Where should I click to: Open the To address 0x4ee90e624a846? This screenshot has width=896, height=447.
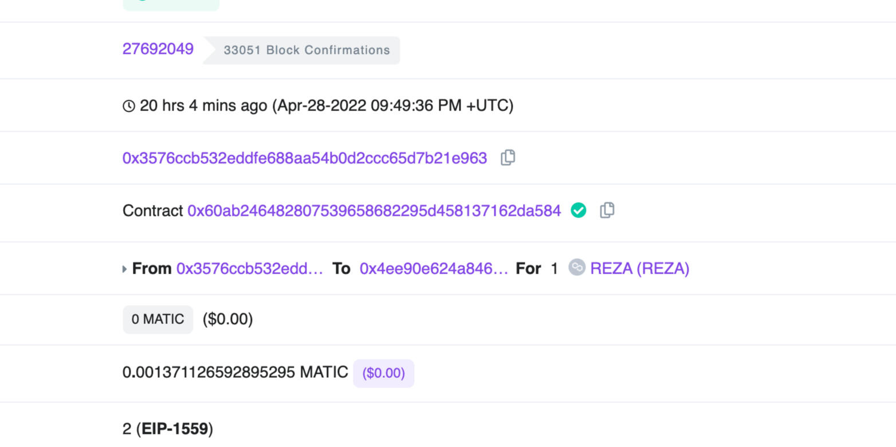pos(434,268)
